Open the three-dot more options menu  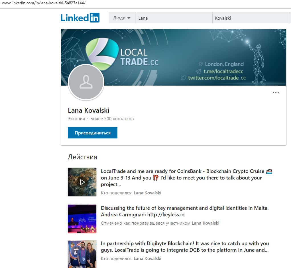tap(276, 93)
